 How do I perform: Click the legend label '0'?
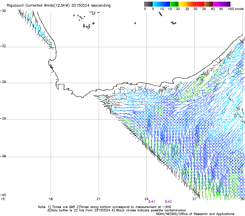[145, 9]
